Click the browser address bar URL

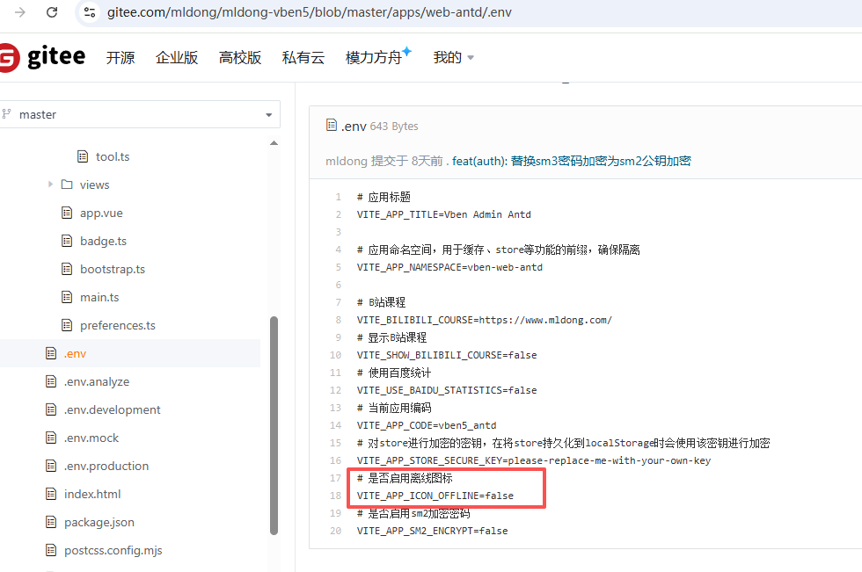point(308,12)
